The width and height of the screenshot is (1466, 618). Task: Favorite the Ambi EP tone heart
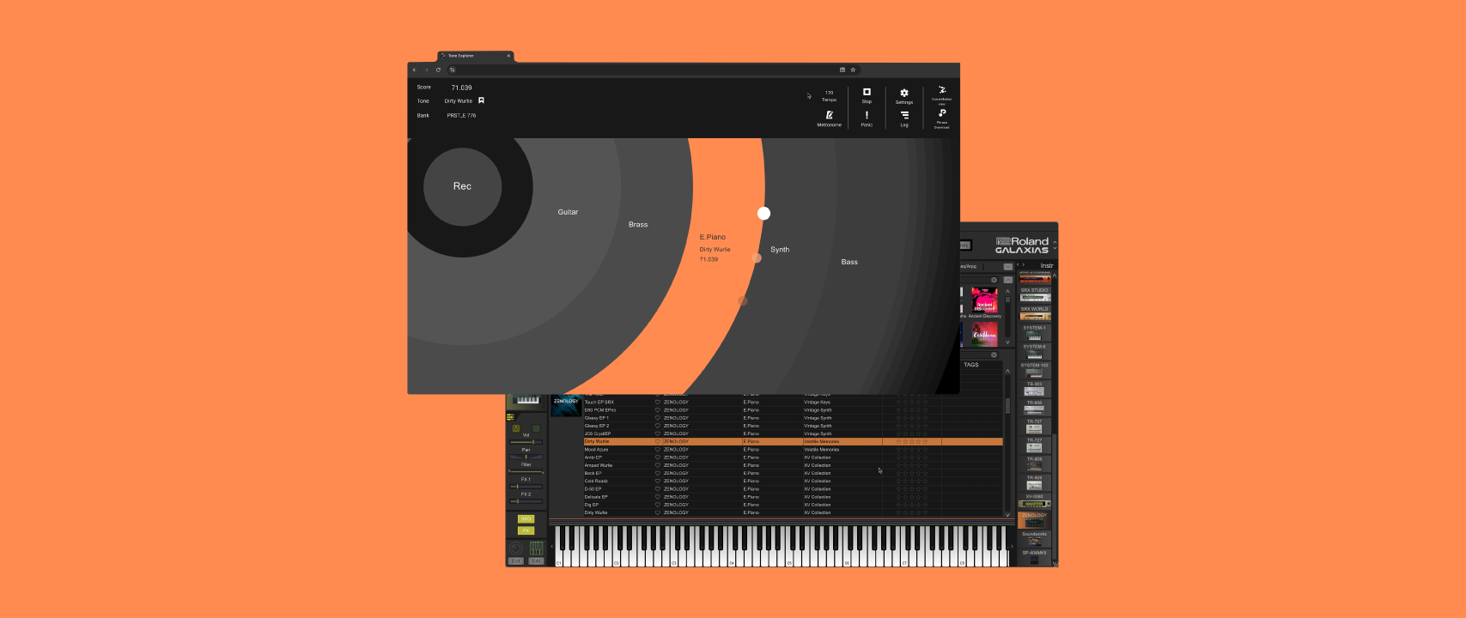point(658,457)
